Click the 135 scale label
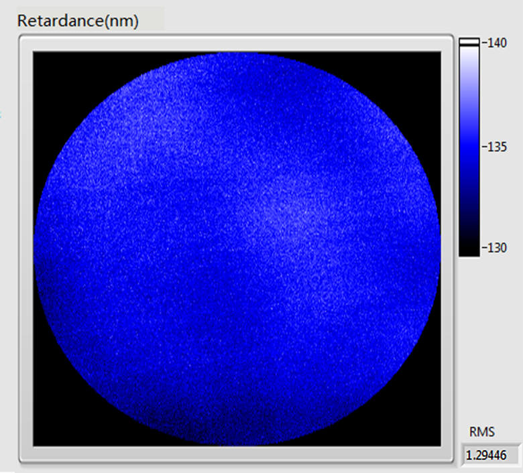Image resolution: width=523 pixels, height=473 pixels. pos(497,147)
